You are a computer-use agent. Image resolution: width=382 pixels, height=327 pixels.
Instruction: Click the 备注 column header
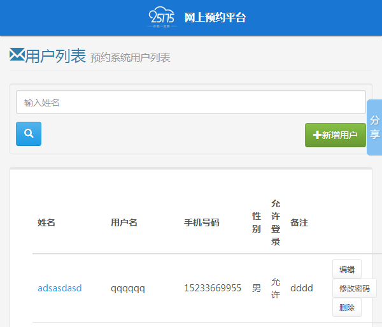tap(299, 222)
